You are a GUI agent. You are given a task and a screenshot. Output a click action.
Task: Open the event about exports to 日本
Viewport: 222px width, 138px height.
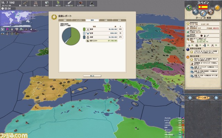click(x=204, y=76)
